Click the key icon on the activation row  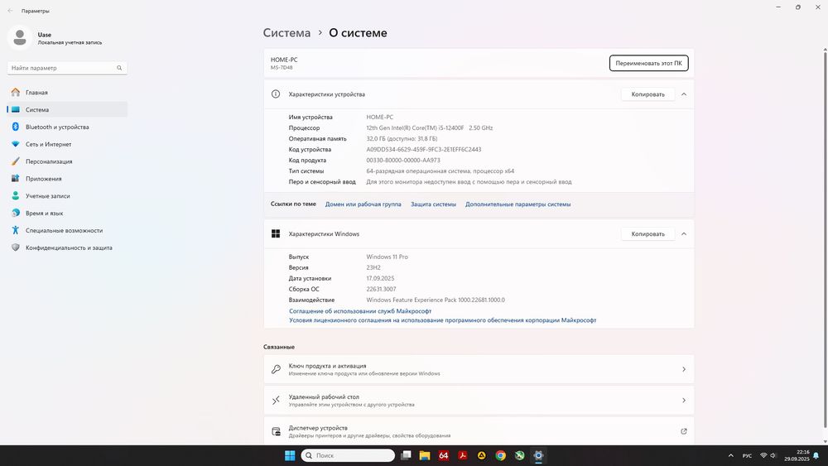click(x=276, y=369)
